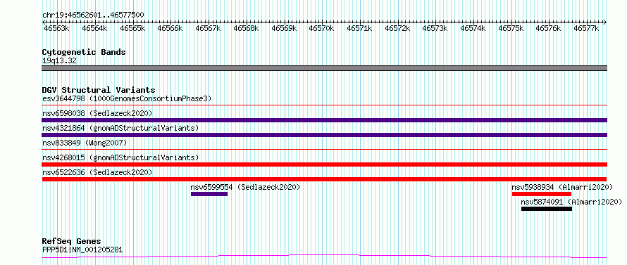Click the 46564k ruler tick label
The height and width of the screenshot is (265, 627).
[94, 28]
